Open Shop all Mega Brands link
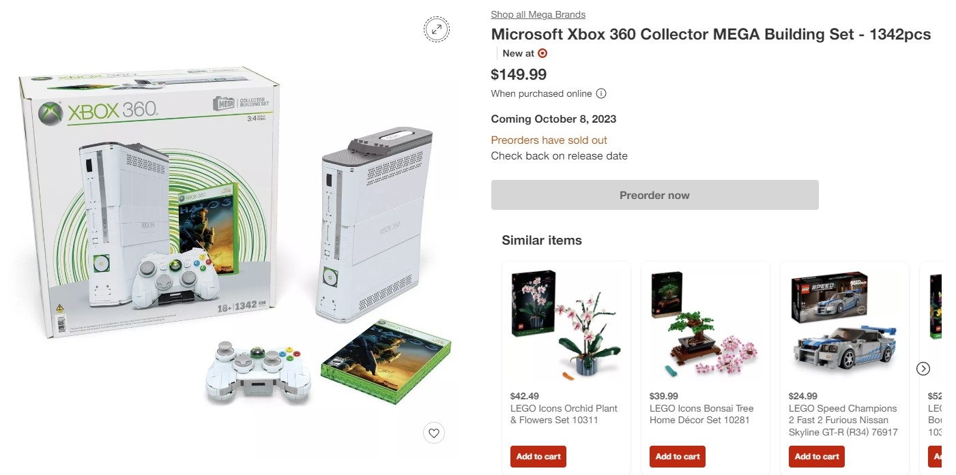The image size is (956, 475). click(x=538, y=14)
